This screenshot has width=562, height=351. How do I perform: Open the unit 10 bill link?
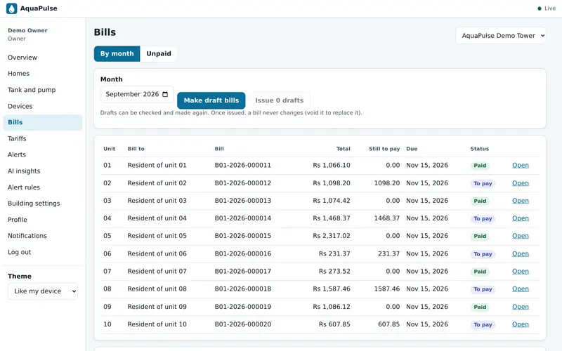pos(520,324)
